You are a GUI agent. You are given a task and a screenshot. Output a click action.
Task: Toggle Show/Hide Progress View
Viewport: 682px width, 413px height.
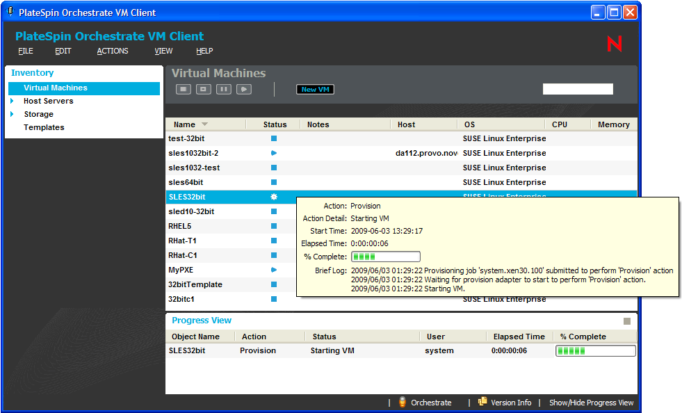pos(591,403)
